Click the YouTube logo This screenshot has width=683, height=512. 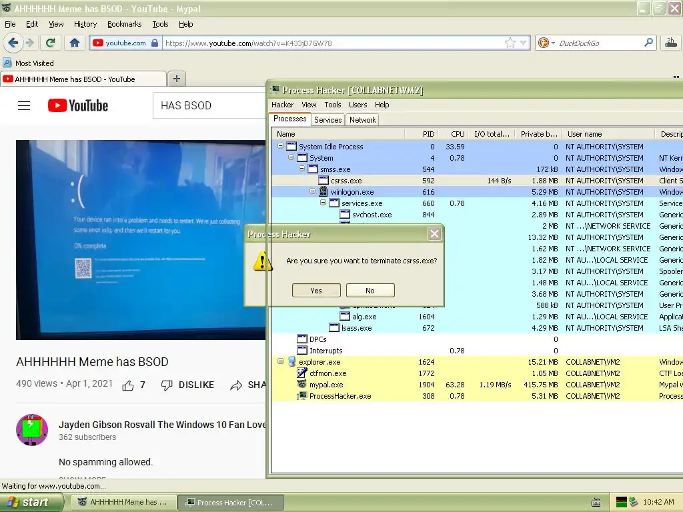pos(78,105)
